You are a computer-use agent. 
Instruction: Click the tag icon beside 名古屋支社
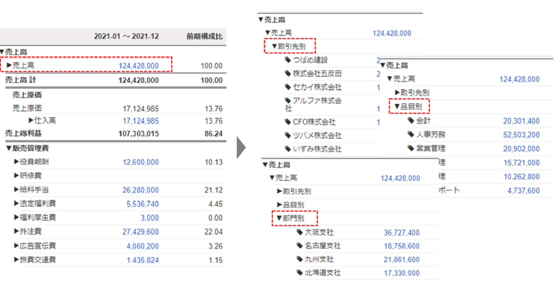(x=300, y=246)
